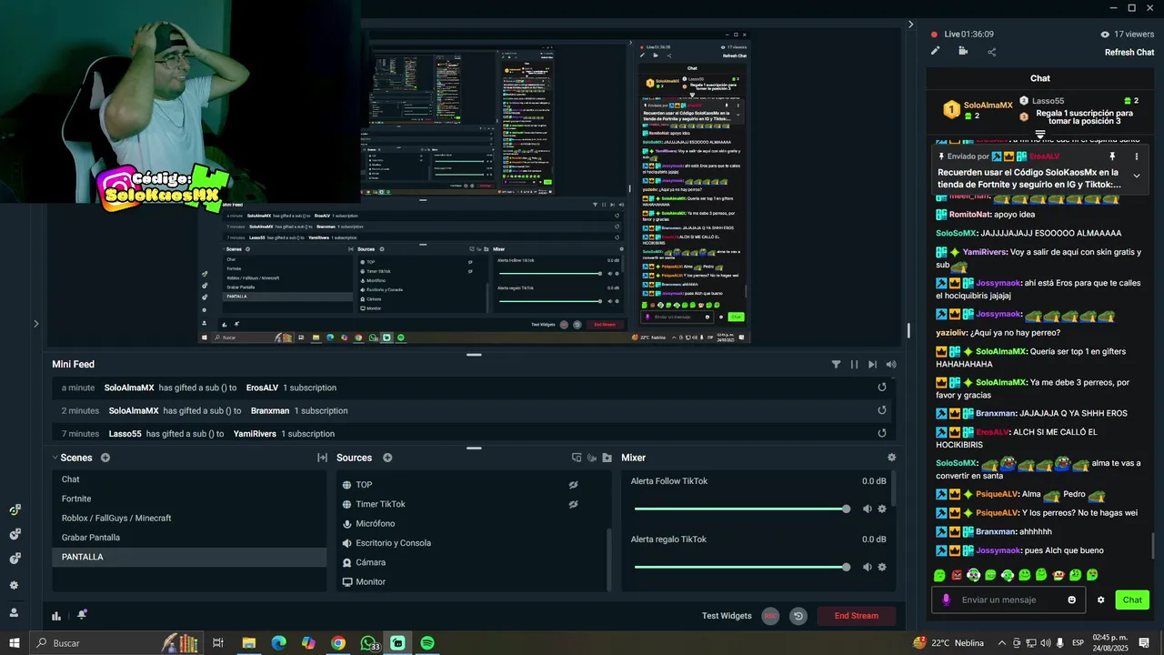The height and width of the screenshot is (655, 1164).
Task: Open scene transitions icon in Scenes header
Action: [322, 458]
